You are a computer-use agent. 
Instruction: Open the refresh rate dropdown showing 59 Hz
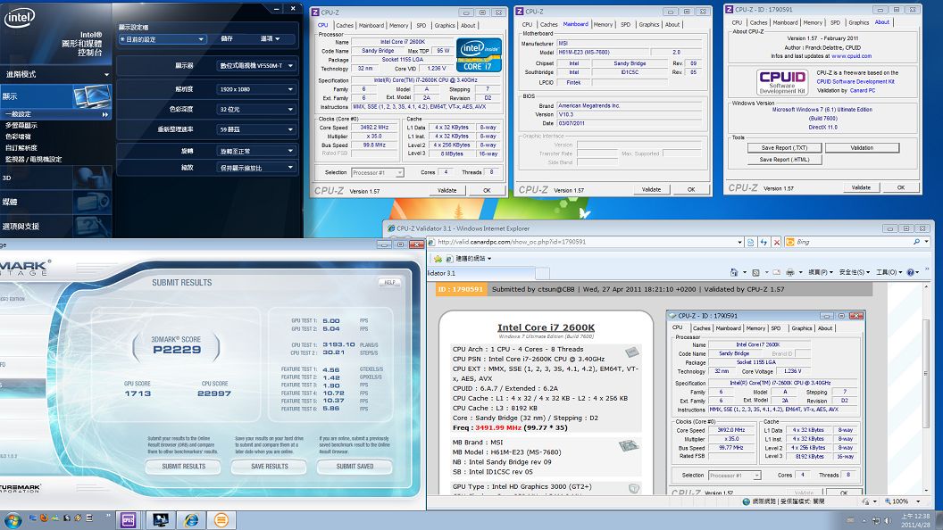point(256,129)
